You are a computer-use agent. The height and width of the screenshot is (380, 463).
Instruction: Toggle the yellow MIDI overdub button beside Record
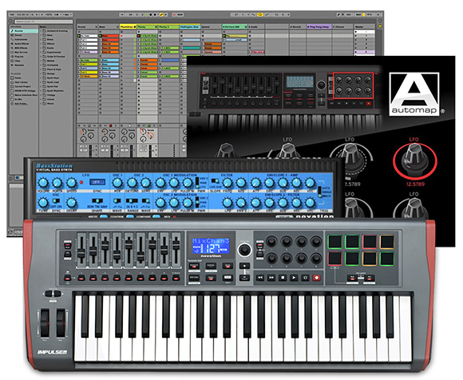pyautogui.click(x=161, y=14)
